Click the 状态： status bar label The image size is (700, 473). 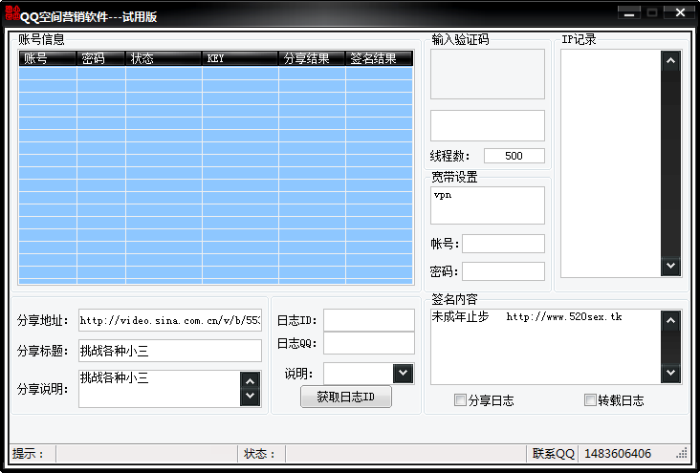[x=260, y=454]
